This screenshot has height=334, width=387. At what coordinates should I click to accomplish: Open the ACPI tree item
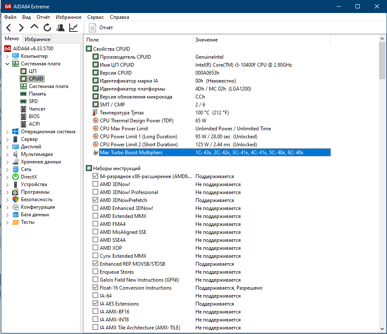click(34, 124)
